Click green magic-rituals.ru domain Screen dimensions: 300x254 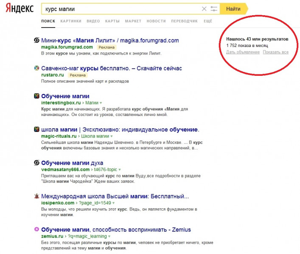point(59,136)
